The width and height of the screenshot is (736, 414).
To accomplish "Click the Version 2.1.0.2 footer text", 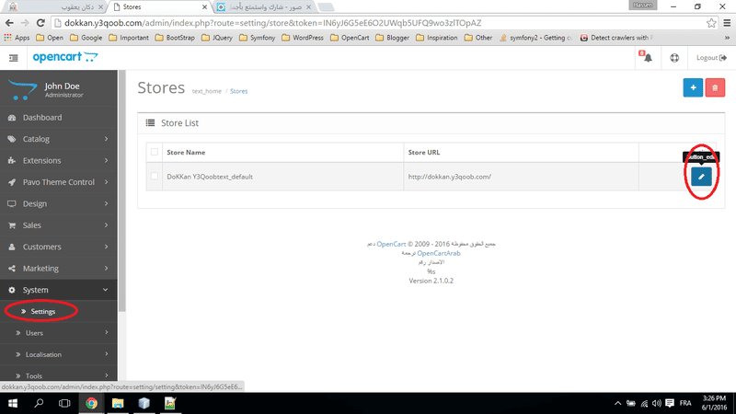I will point(431,281).
